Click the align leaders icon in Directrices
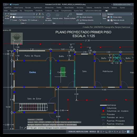The width and height of the screenshot is (137, 137). click(77, 17)
